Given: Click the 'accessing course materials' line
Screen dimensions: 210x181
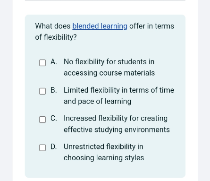Looking at the screenshot, I should point(109,73).
